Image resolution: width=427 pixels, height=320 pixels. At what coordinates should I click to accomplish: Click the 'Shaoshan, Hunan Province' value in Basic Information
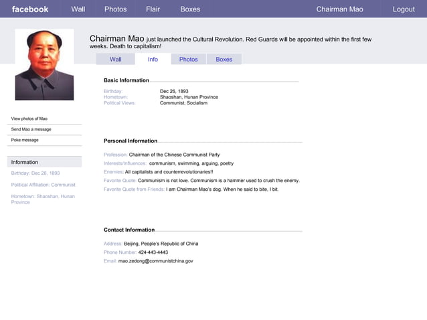[x=189, y=97]
